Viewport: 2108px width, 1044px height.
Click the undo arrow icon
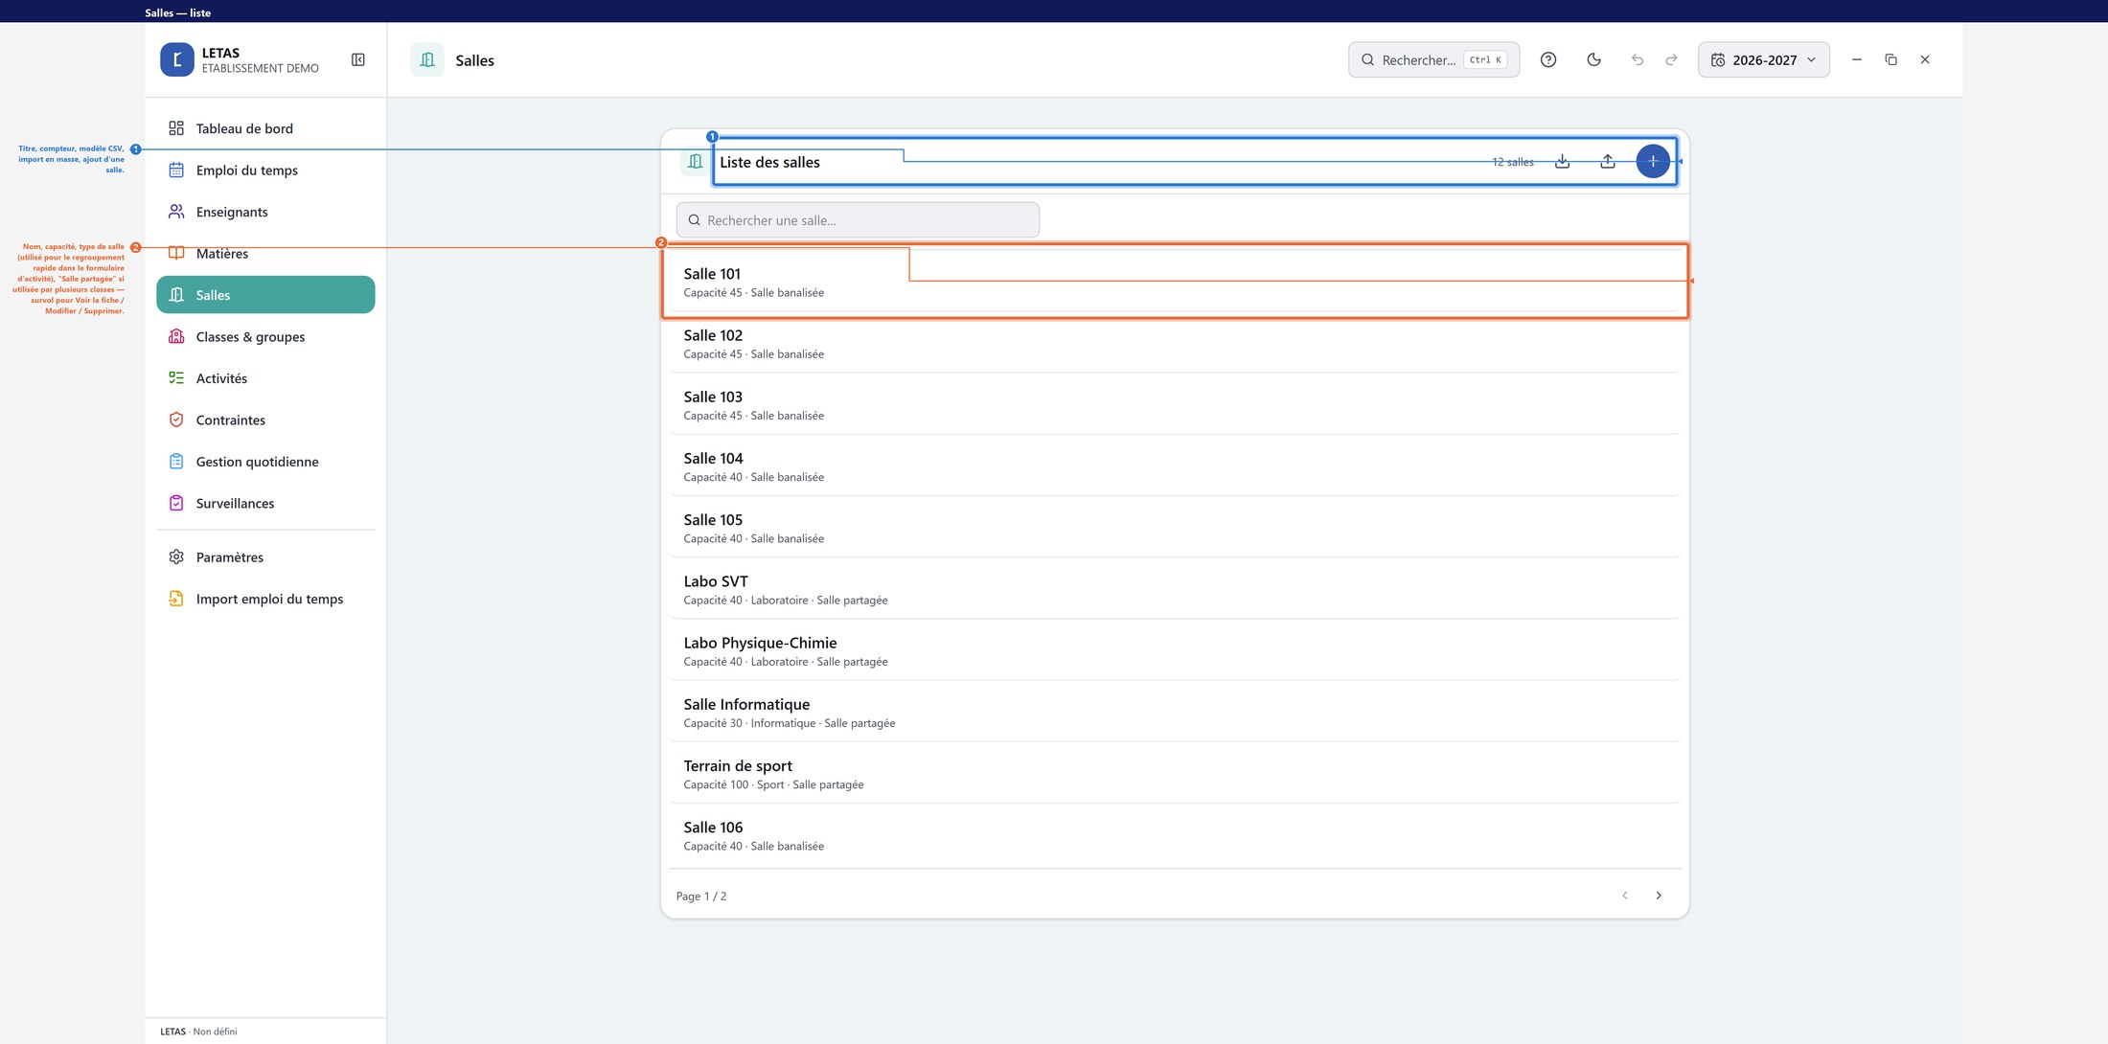tap(1638, 59)
